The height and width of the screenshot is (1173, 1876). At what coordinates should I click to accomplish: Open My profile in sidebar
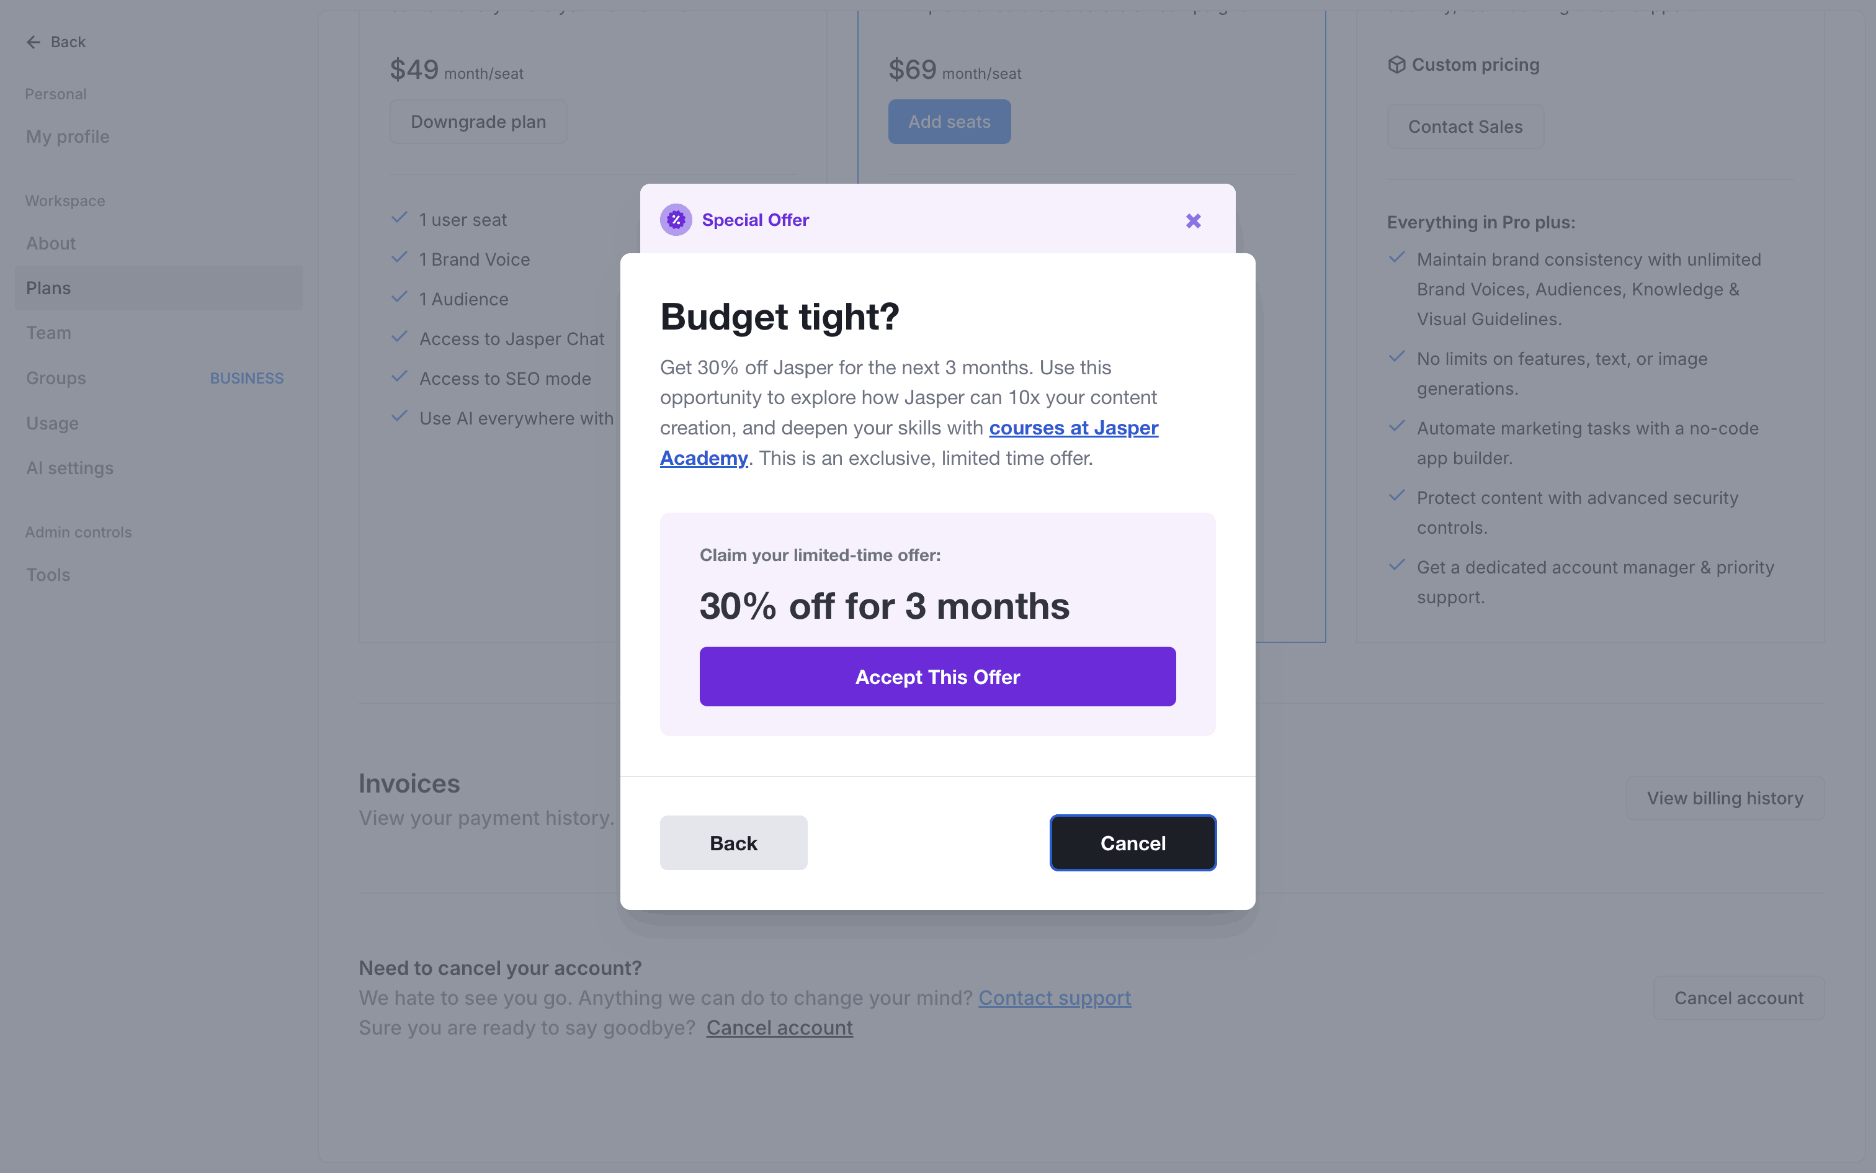coord(68,137)
